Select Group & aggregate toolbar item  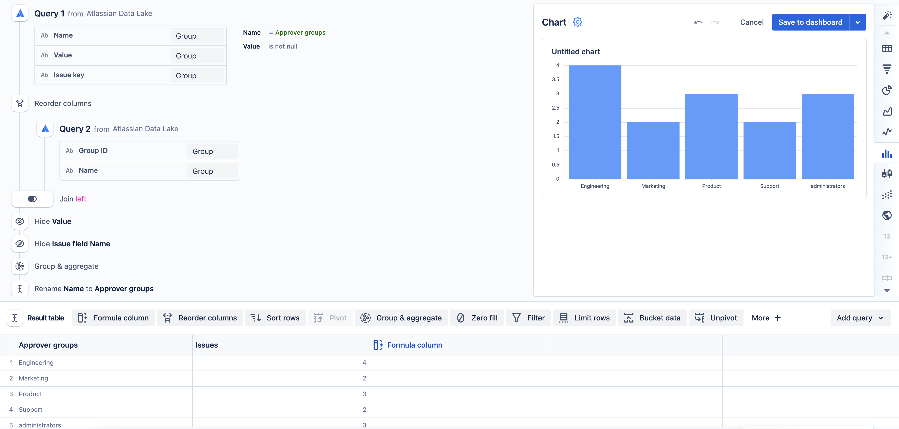[x=401, y=318]
